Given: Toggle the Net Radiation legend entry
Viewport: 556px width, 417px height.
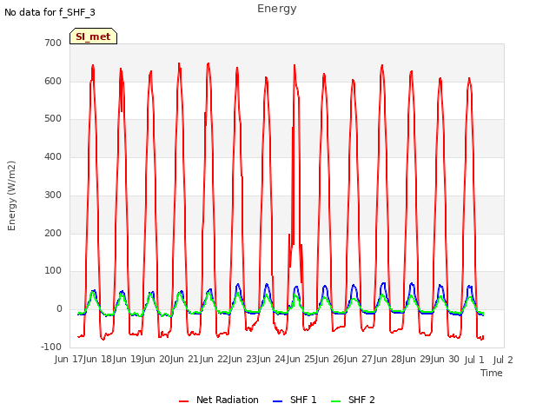Looking at the screenshot, I should coord(219,400).
